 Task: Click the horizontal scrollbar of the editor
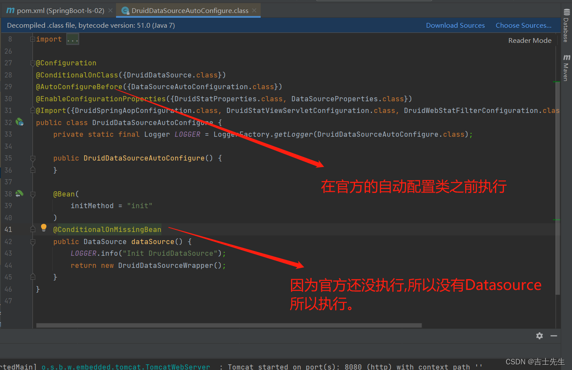pyautogui.click(x=229, y=325)
